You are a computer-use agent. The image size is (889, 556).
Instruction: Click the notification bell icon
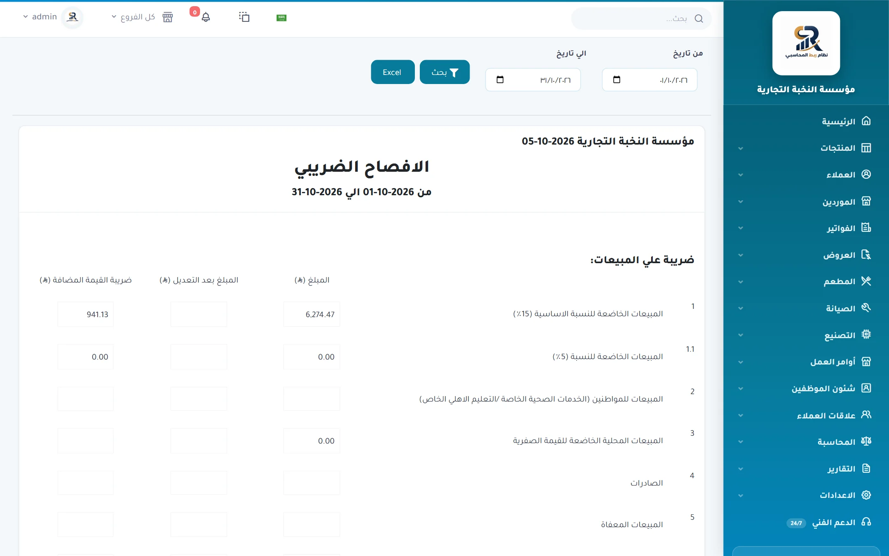pos(206,17)
